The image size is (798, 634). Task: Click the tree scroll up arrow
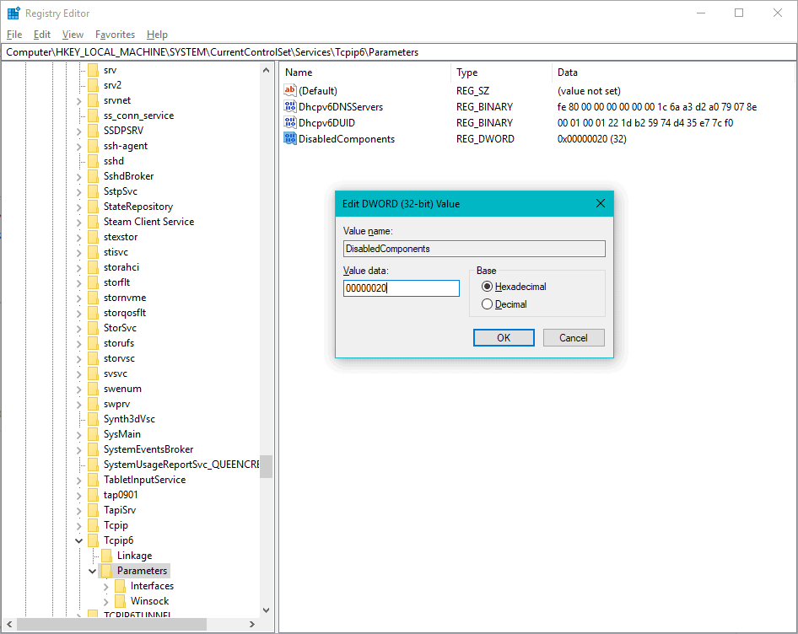267,70
